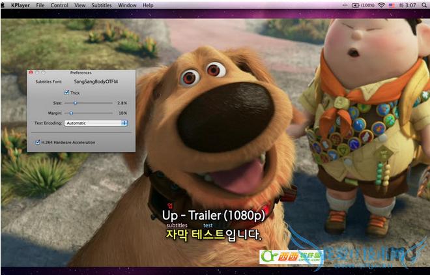Click the SangSangBodyOTFM font name

tap(96, 82)
